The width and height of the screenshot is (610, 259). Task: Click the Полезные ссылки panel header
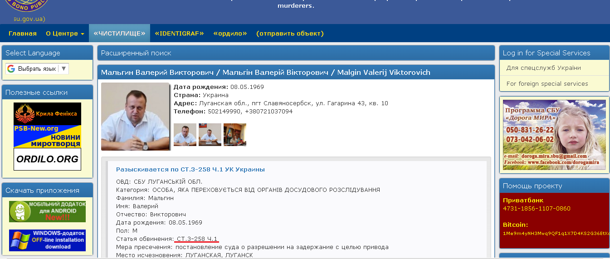click(47, 93)
